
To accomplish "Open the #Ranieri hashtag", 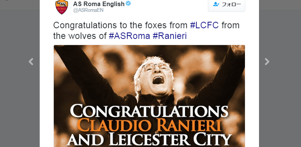I will click(170, 36).
